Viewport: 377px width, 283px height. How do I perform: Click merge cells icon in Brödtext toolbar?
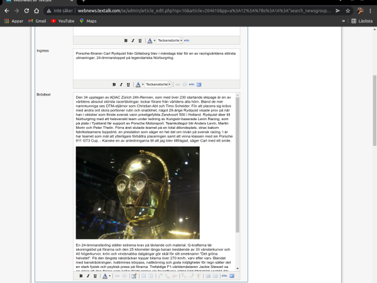pyautogui.click(x=215, y=276)
